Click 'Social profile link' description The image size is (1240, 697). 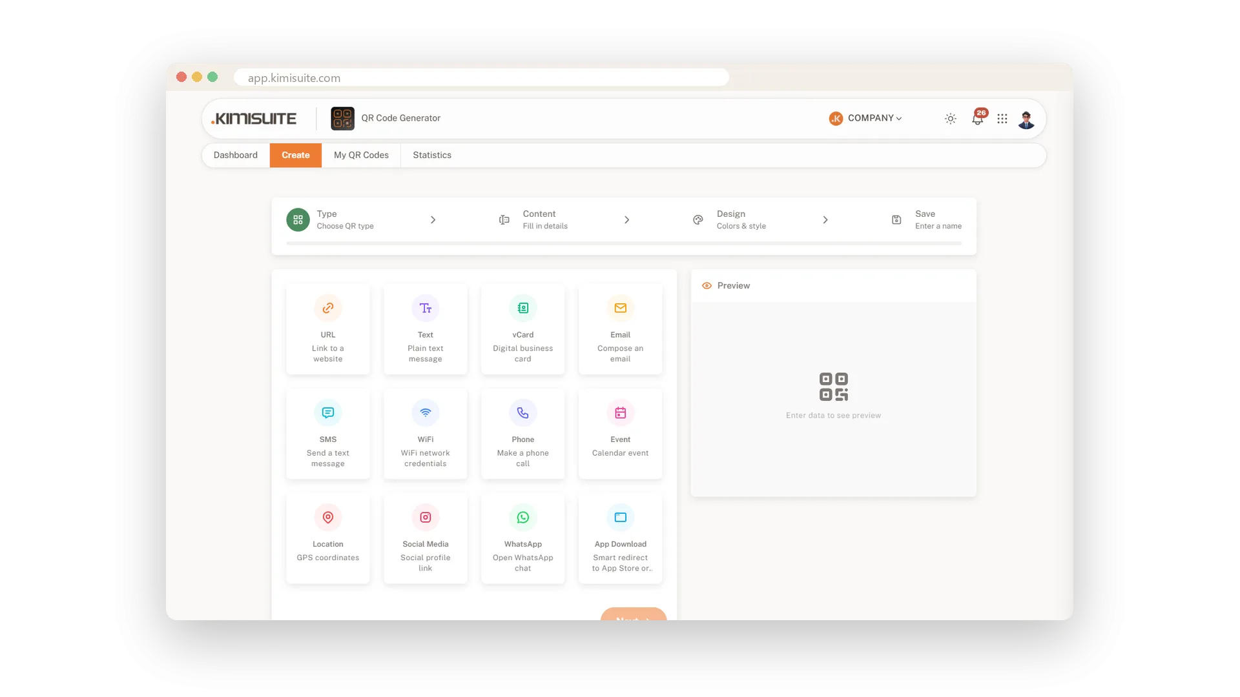pos(426,563)
